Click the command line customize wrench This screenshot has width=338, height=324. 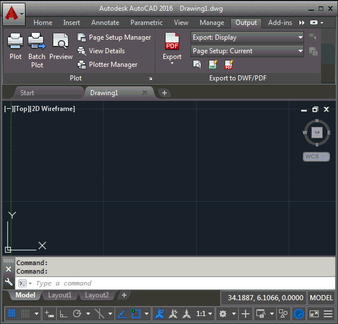click(x=9, y=282)
